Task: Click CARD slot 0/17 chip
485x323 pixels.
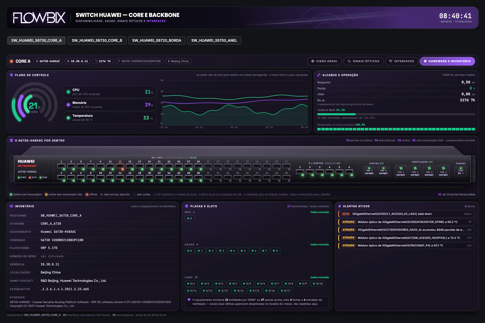Action: pos(286,291)
